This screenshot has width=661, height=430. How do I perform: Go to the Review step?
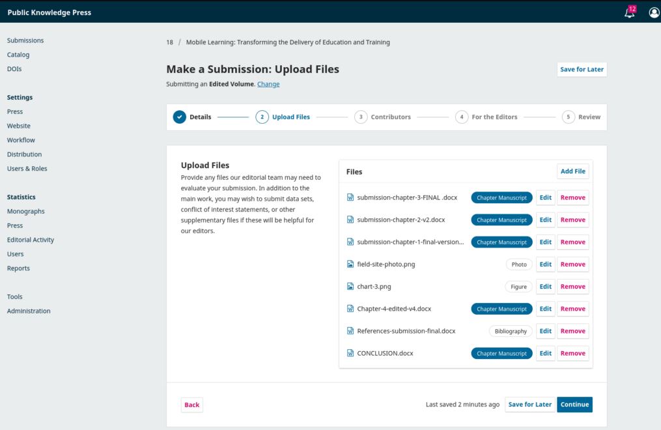coord(582,117)
